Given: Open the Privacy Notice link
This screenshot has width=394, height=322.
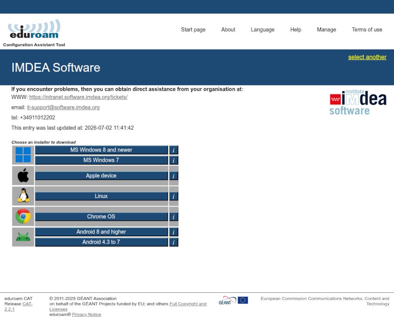Looking at the screenshot, I should (87, 314).
